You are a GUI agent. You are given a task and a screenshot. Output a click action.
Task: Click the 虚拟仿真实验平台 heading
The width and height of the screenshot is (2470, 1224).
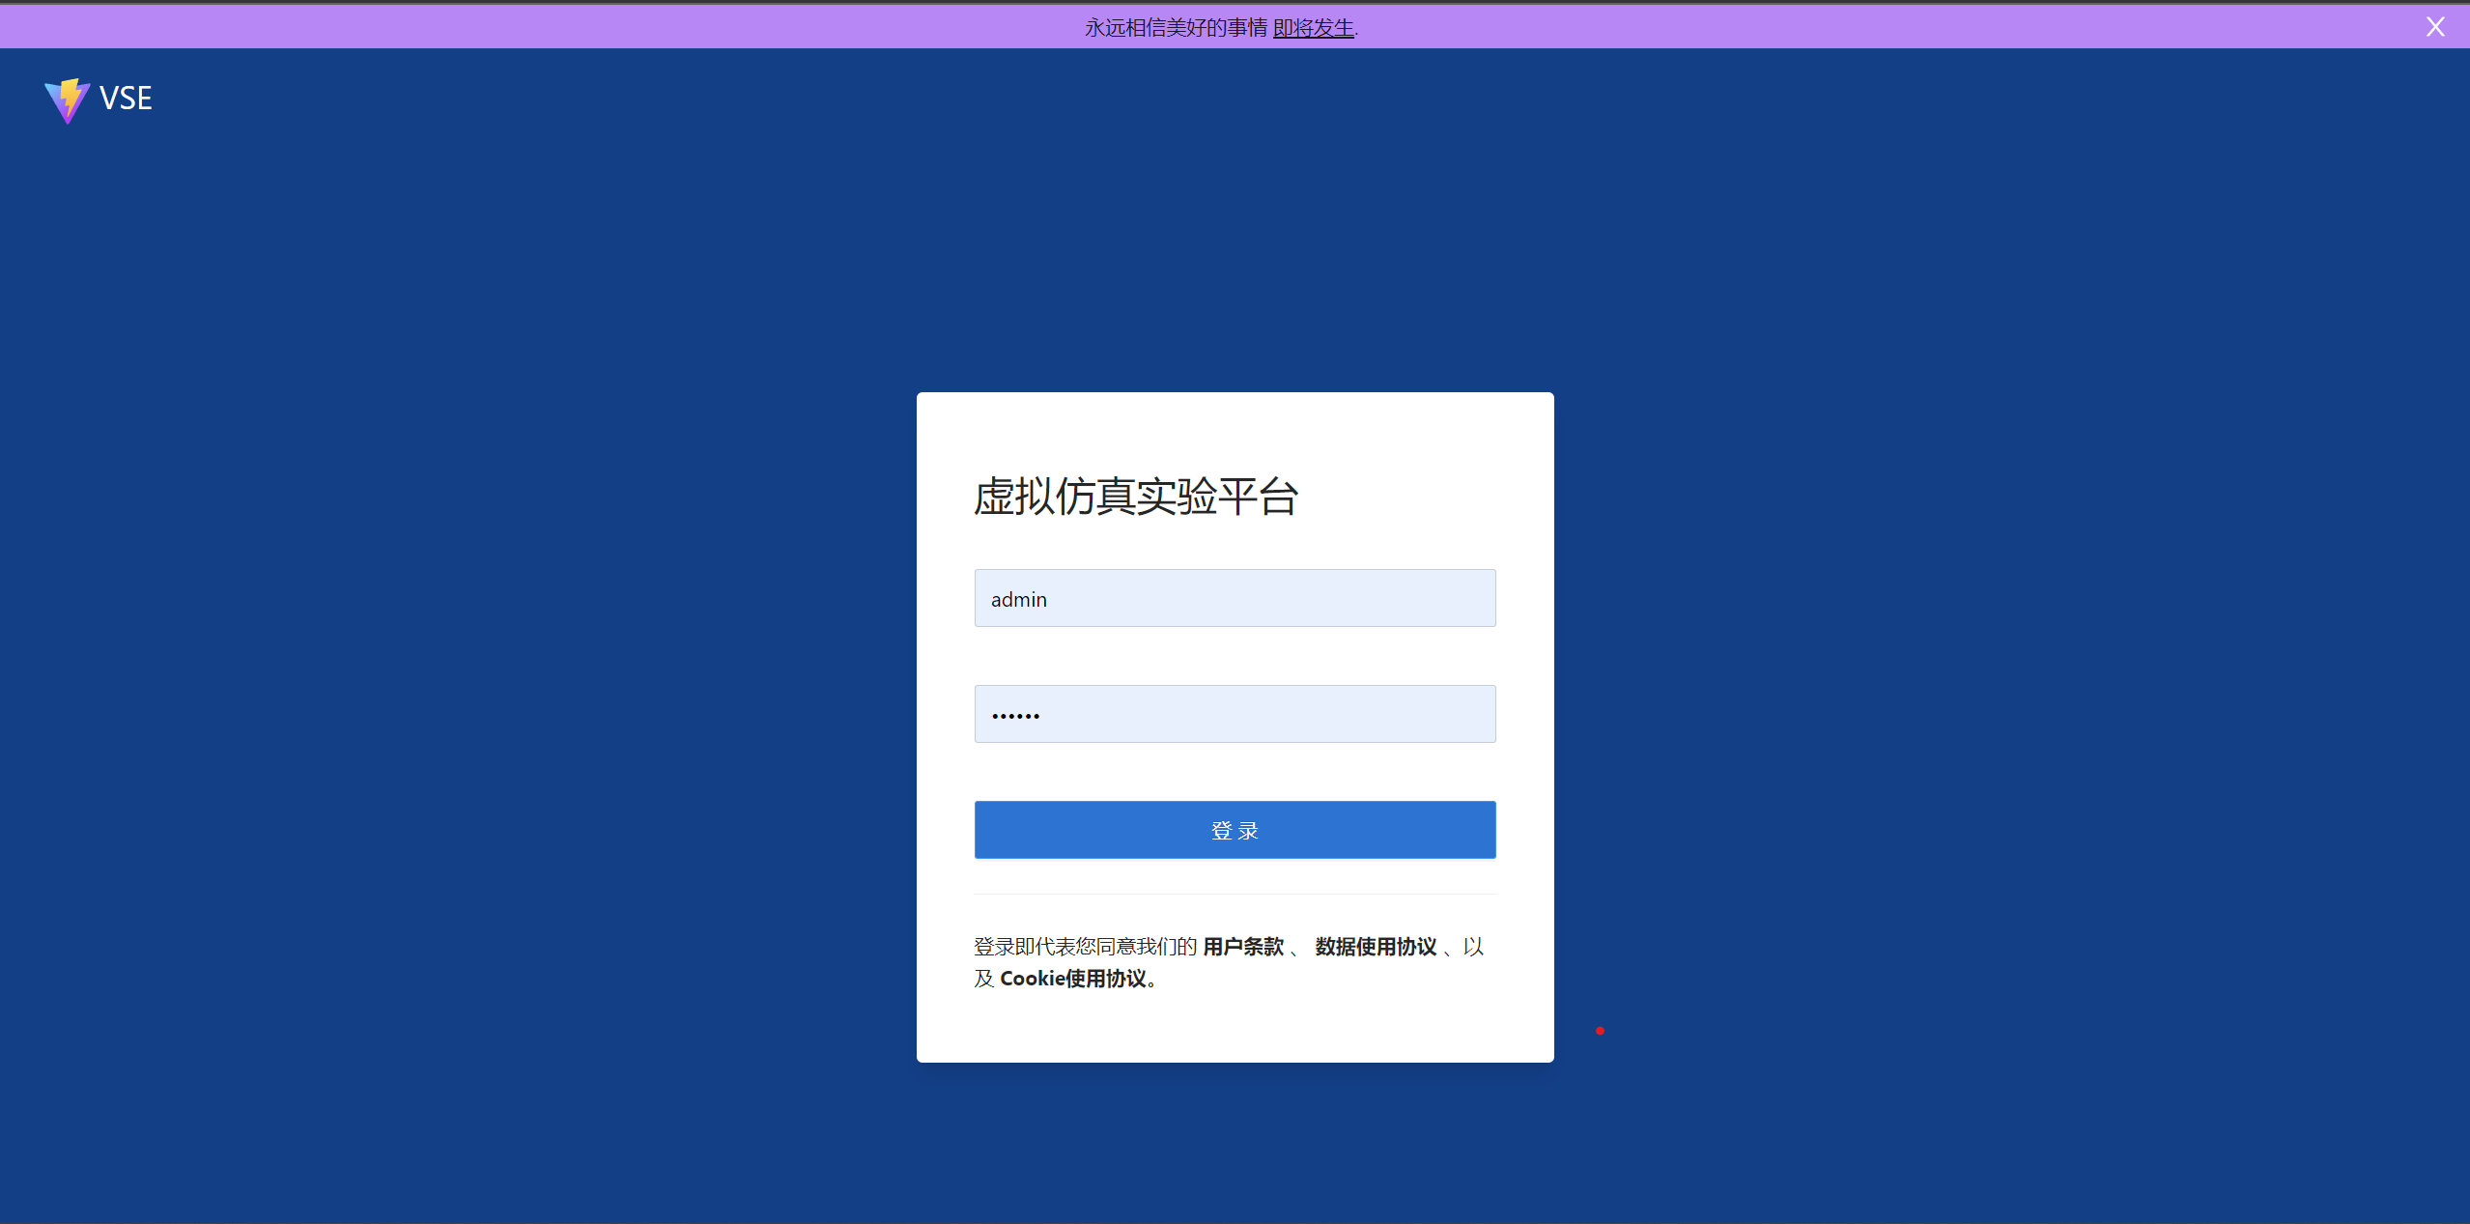click(1135, 497)
